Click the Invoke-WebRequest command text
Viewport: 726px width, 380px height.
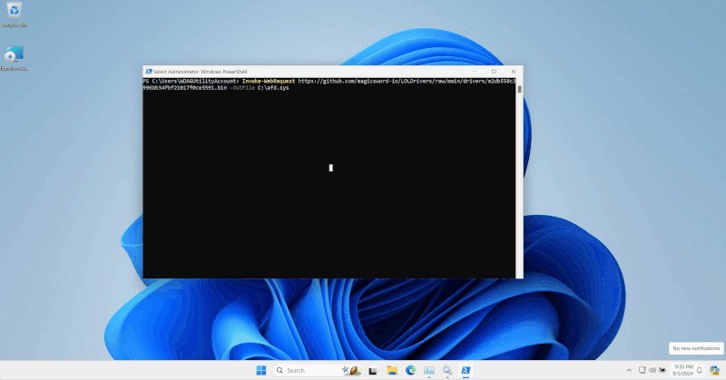[x=269, y=81]
